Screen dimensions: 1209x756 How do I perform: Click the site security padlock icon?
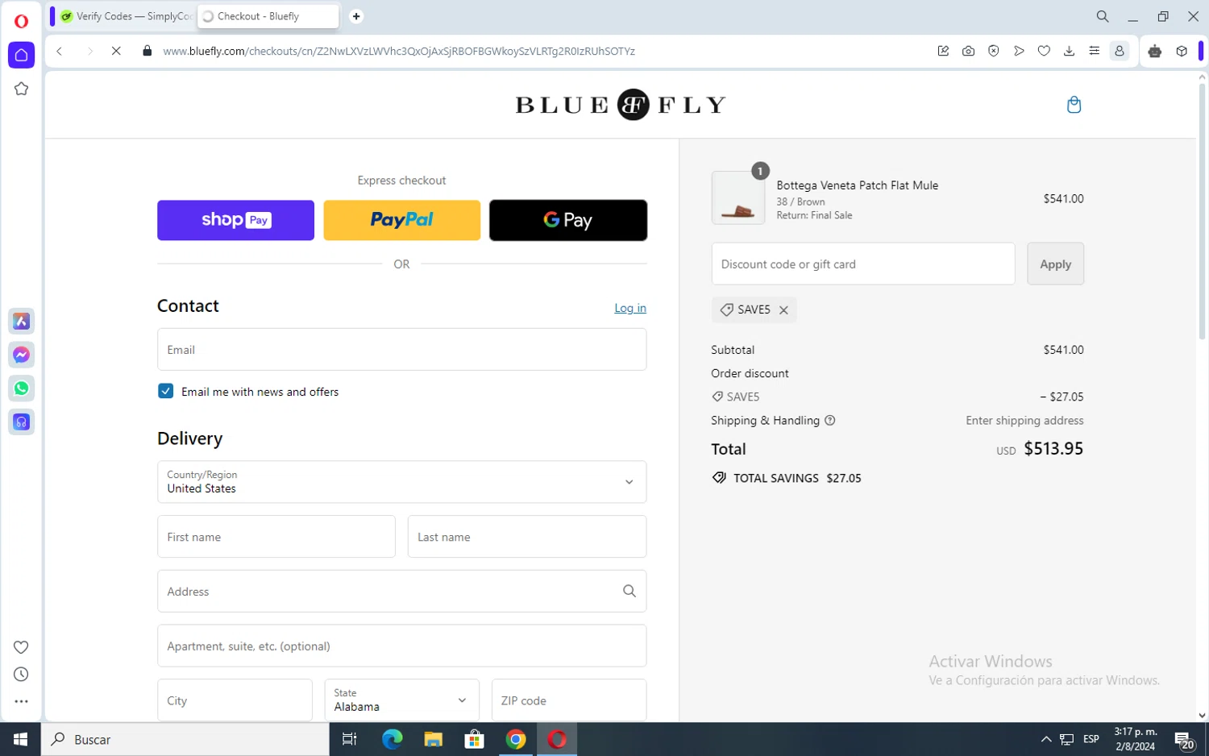pyautogui.click(x=147, y=51)
